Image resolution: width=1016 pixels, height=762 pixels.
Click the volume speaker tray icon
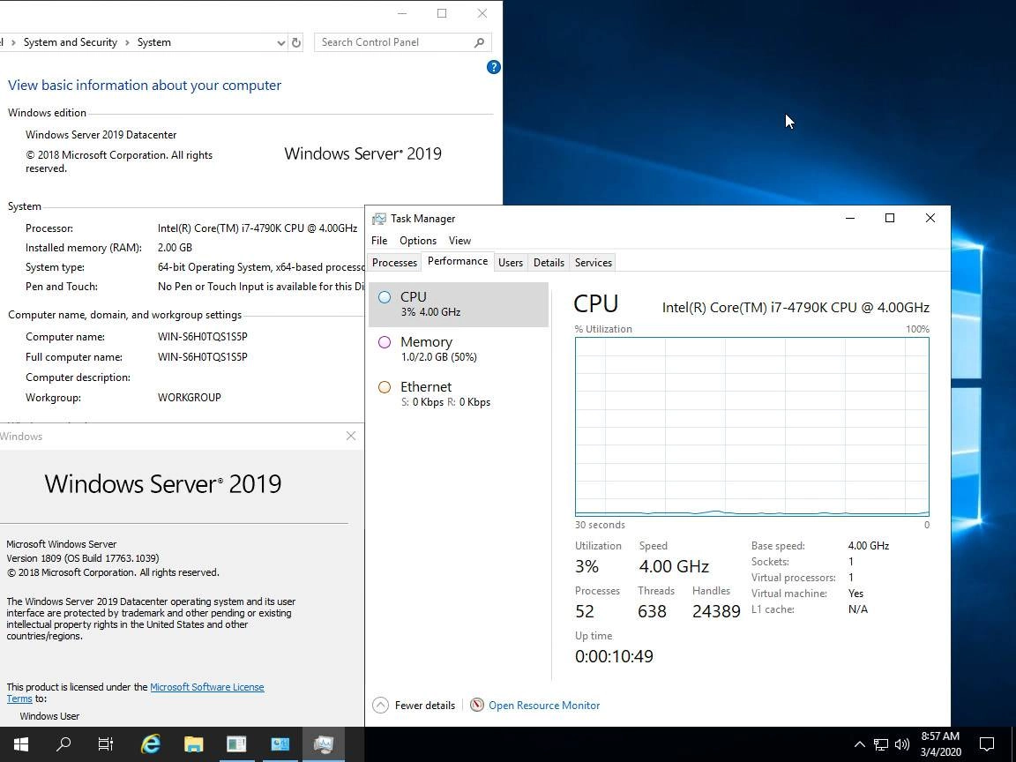(x=902, y=744)
